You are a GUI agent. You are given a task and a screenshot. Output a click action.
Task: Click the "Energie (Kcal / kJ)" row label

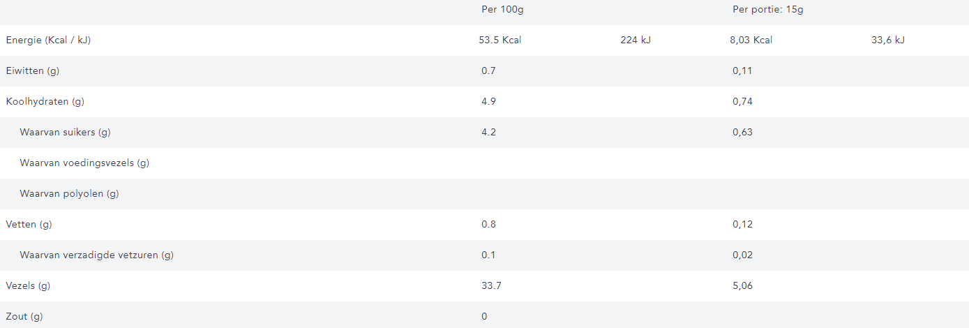(x=49, y=40)
